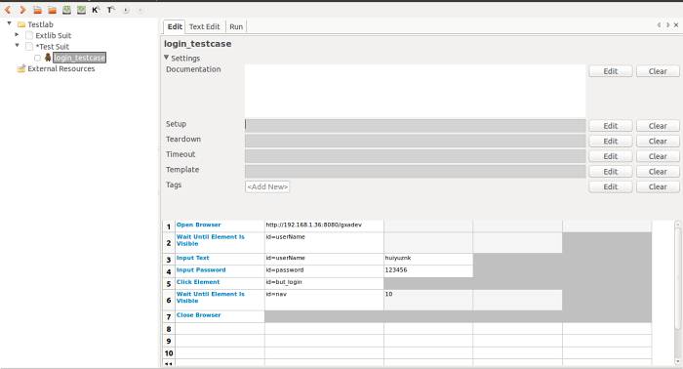Image resolution: width=683 pixels, height=369 pixels.
Task: Click the Save All toolbar icon
Action: 81,10
